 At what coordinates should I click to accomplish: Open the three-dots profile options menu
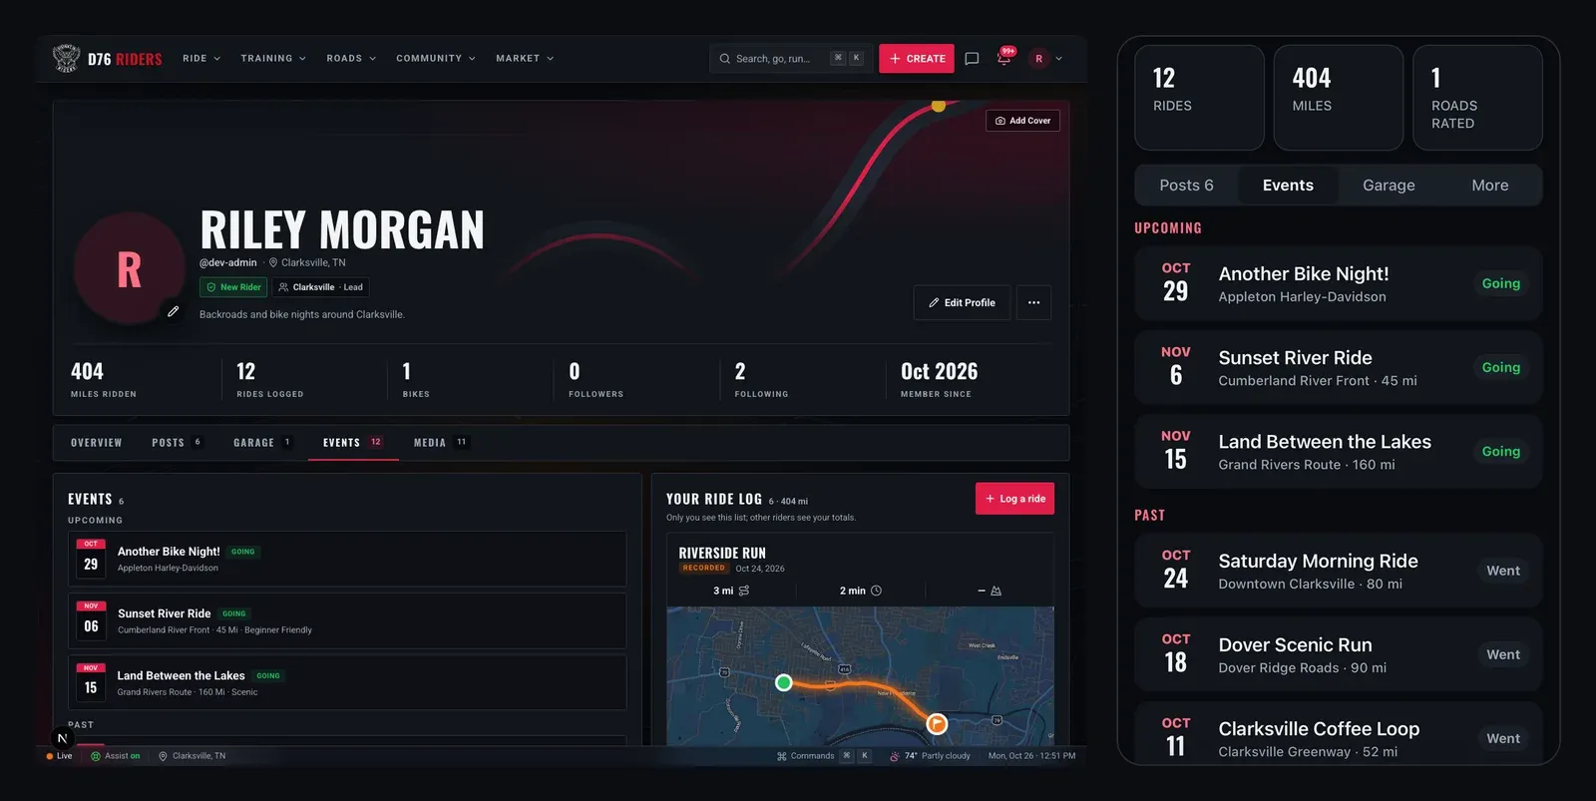pos(1033,302)
